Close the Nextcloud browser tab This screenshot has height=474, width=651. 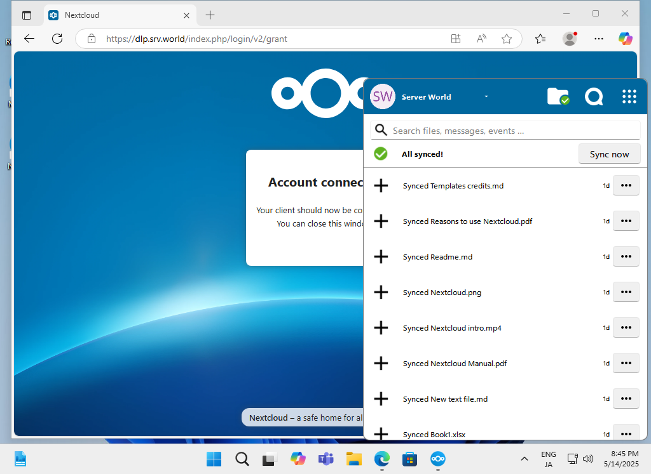(x=186, y=15)
